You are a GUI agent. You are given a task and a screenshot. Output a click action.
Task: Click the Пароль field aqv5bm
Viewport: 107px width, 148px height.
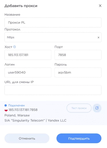coord(78,73)
